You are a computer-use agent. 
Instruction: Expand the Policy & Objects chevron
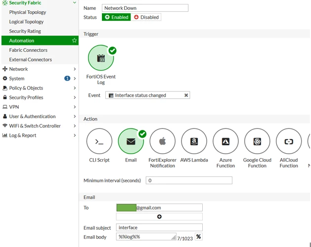[x=75, y=88]
